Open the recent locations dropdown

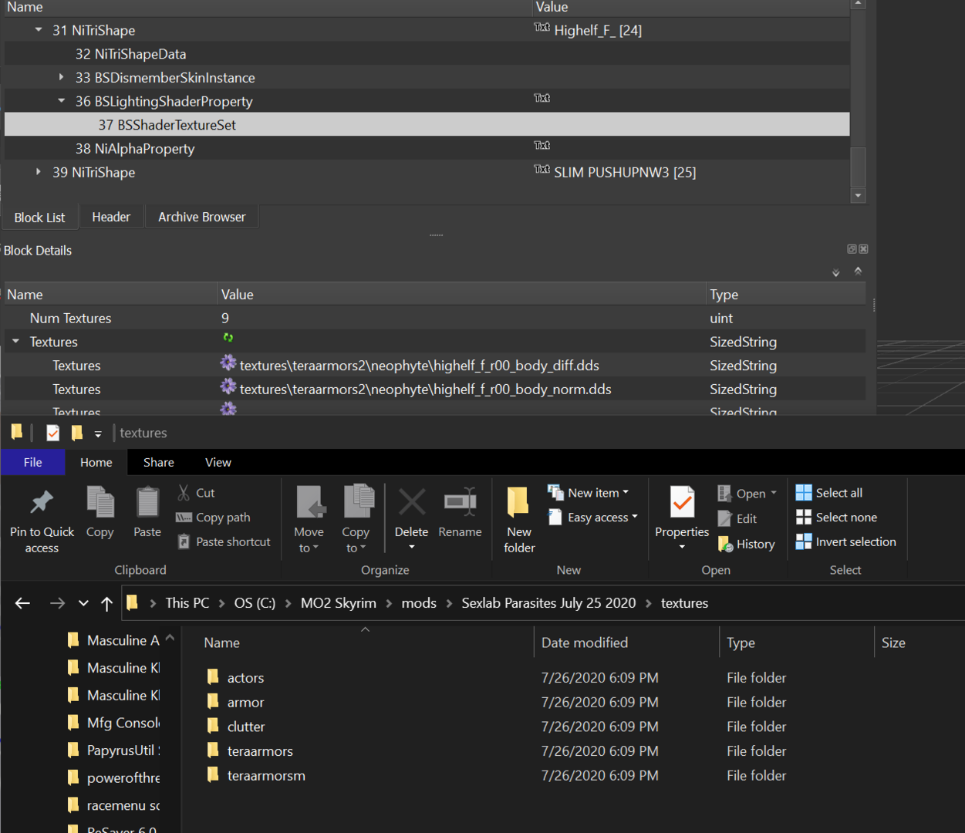83,603
